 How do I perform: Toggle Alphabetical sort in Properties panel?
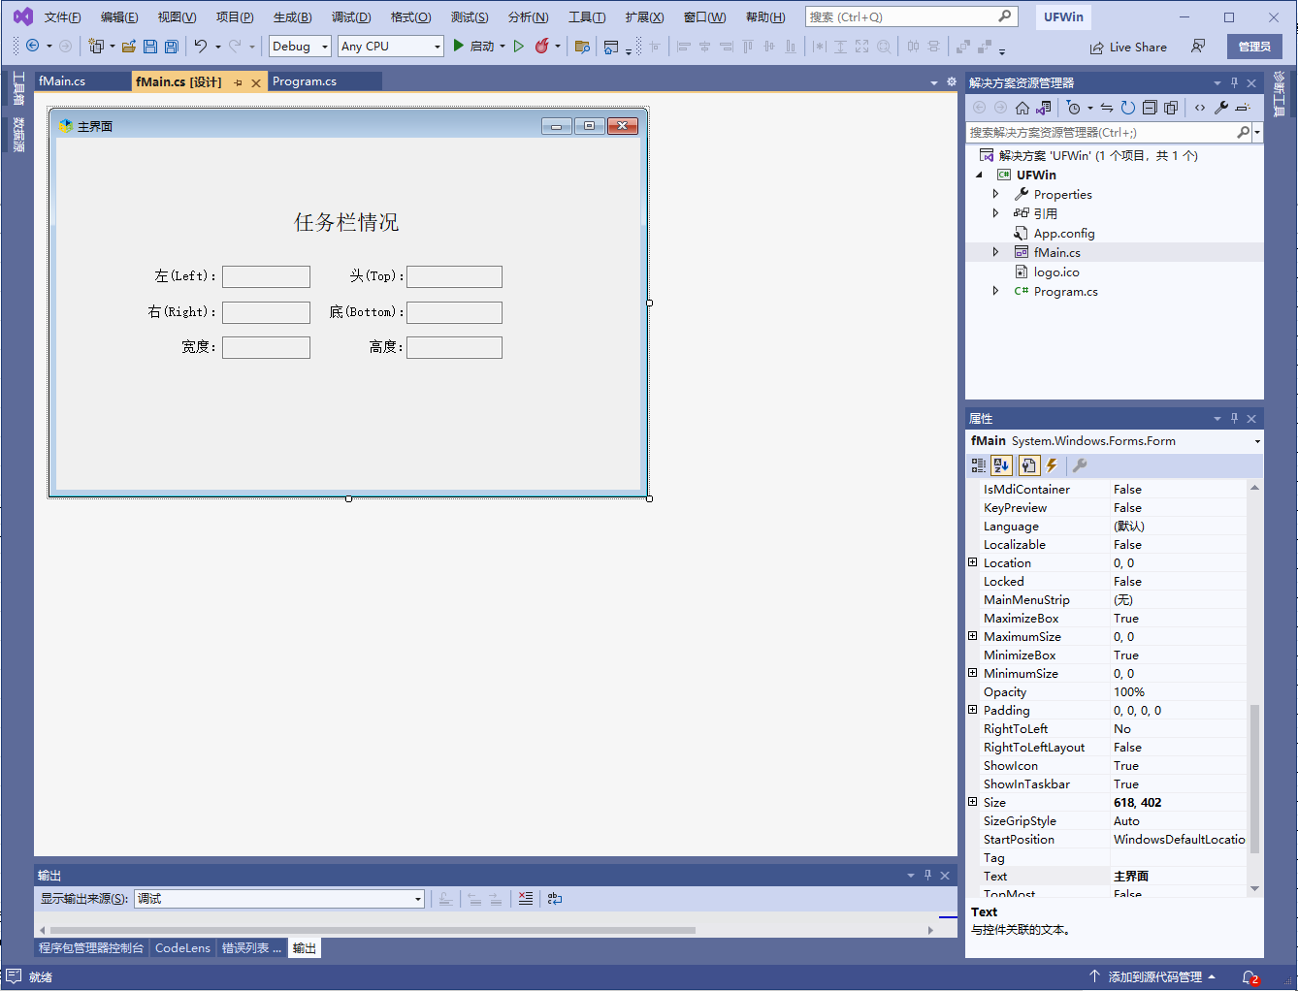tap(1001, 465)
